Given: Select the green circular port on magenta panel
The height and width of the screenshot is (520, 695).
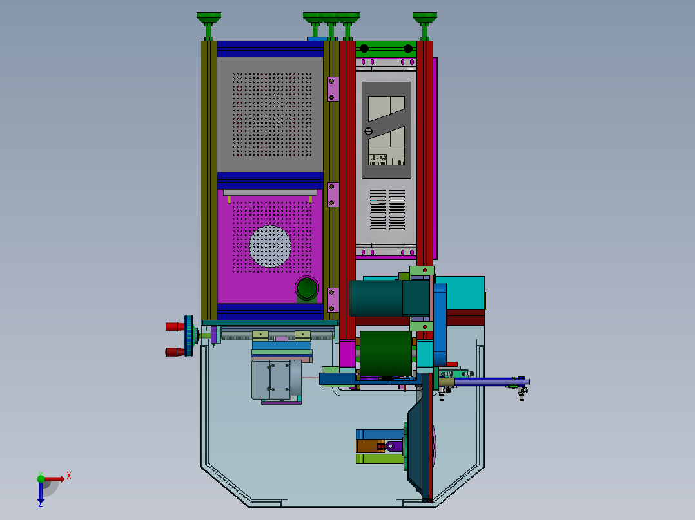Looking at the screenshot, I should point(307,288).
